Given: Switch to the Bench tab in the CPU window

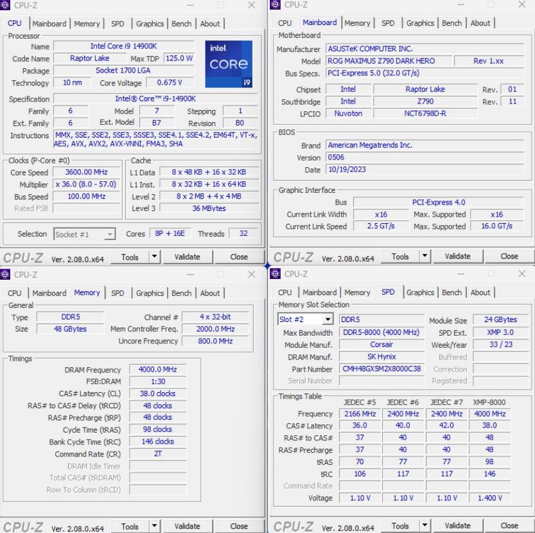Looking at the screenshot, I should coord(182,24).
